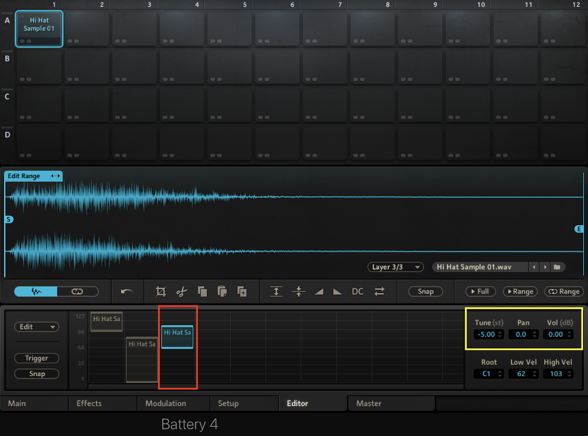Screen dimensions: 588x436
Task: Crop the sample to selection
Action: pos(161,291)
